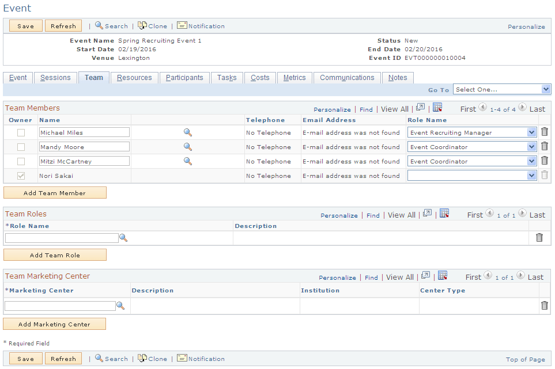Open Role Name dropdown for Mitzi McCartney
Image resolution: width=555 pixels, height=369 pixels.
(472, 161)
